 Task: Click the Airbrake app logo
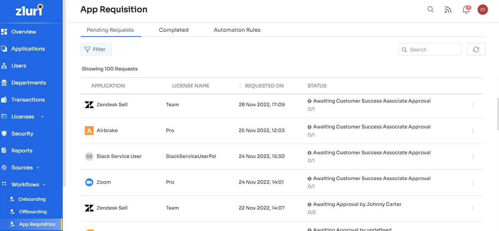(89, 131)
